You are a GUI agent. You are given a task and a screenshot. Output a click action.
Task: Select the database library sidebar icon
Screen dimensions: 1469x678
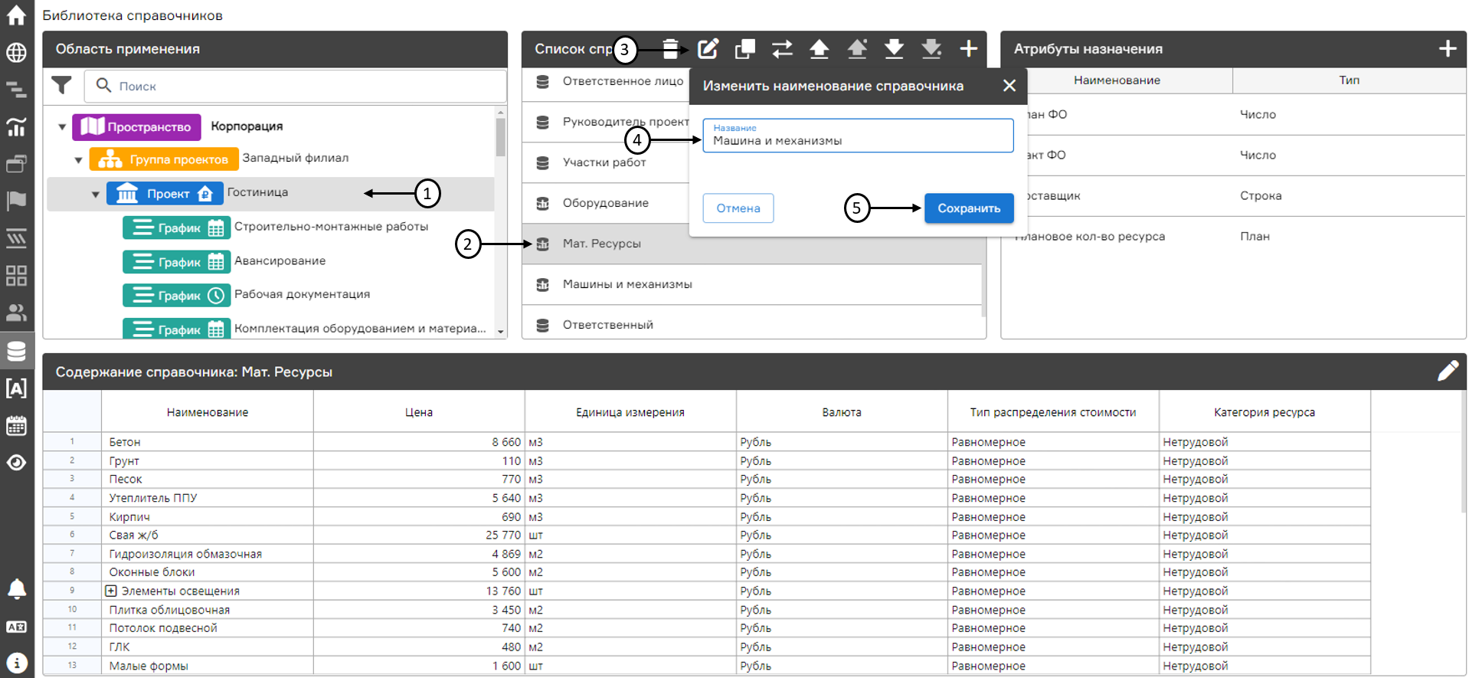(16, 351)
